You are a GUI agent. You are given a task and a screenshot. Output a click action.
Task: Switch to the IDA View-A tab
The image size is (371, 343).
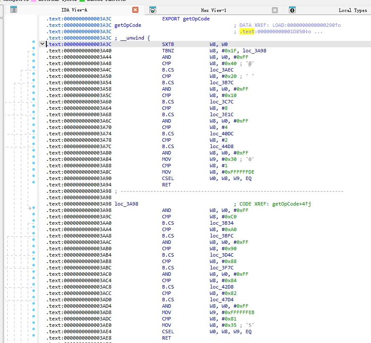click(x=74, y=10)
